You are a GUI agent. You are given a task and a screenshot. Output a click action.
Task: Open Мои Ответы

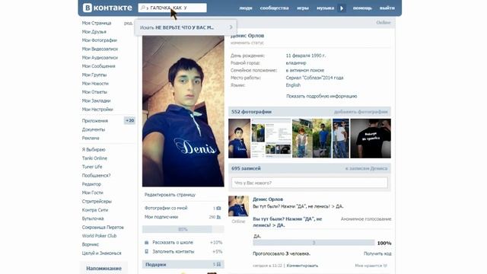coord(94,92)
